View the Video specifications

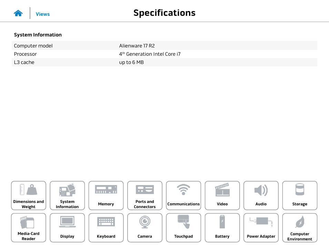pyautogui.click(x=222, y=195)
